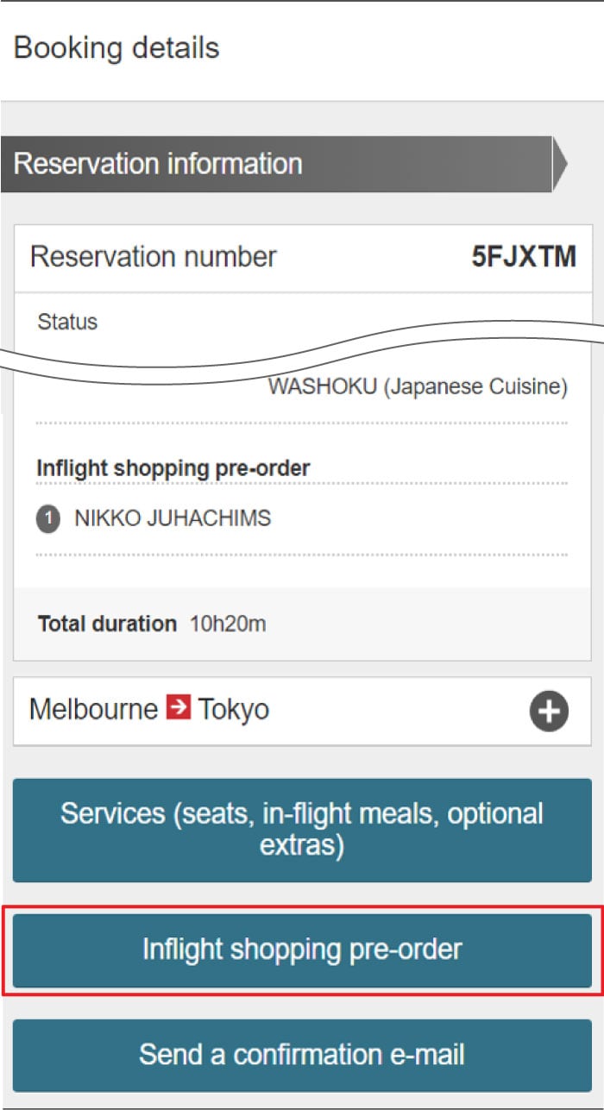Click the Melbourne departure city name
Screen dimensions: 604x1110
[93, 710]
